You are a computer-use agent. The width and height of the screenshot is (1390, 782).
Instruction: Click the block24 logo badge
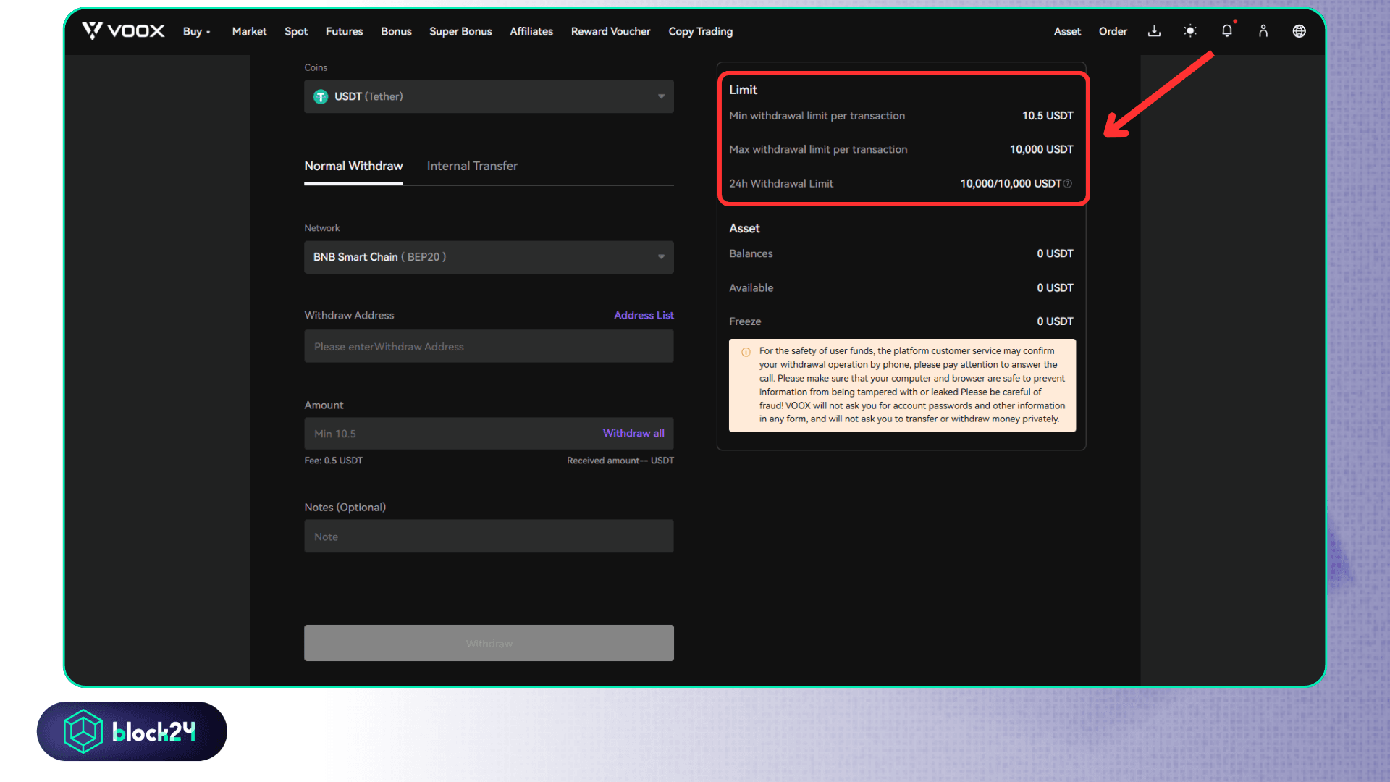click(132, 731)
